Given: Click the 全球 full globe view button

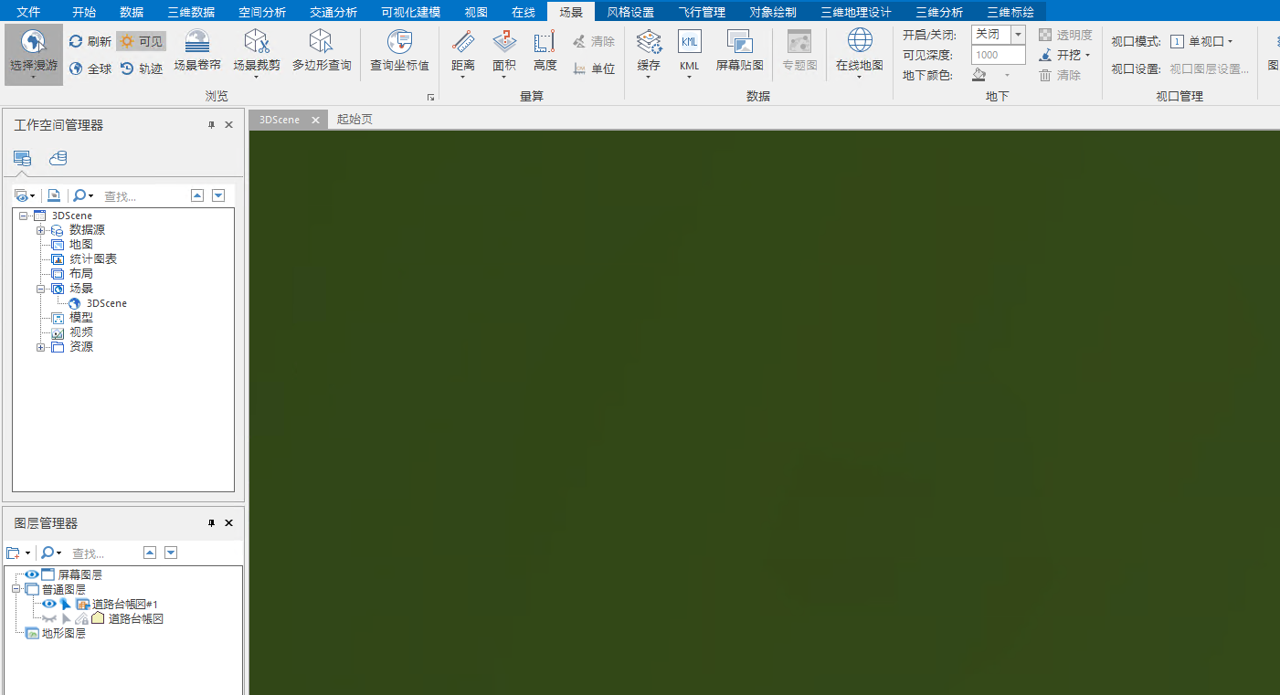Looking at the screenshot, I should [x=90, y=68].
